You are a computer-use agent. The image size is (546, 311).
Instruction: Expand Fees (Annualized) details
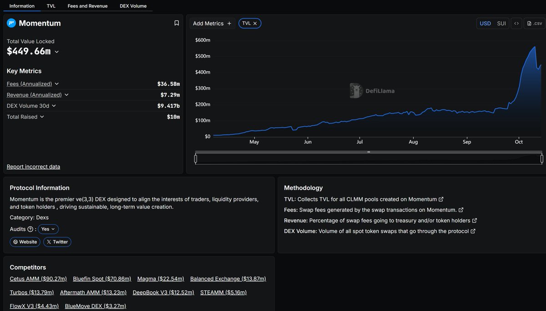[56, 84]
